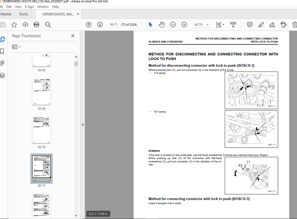This screenshot has width=297, height=219.
Task: Click thumbnail scrollbar up arrow
Action: (x=76, y=57)
